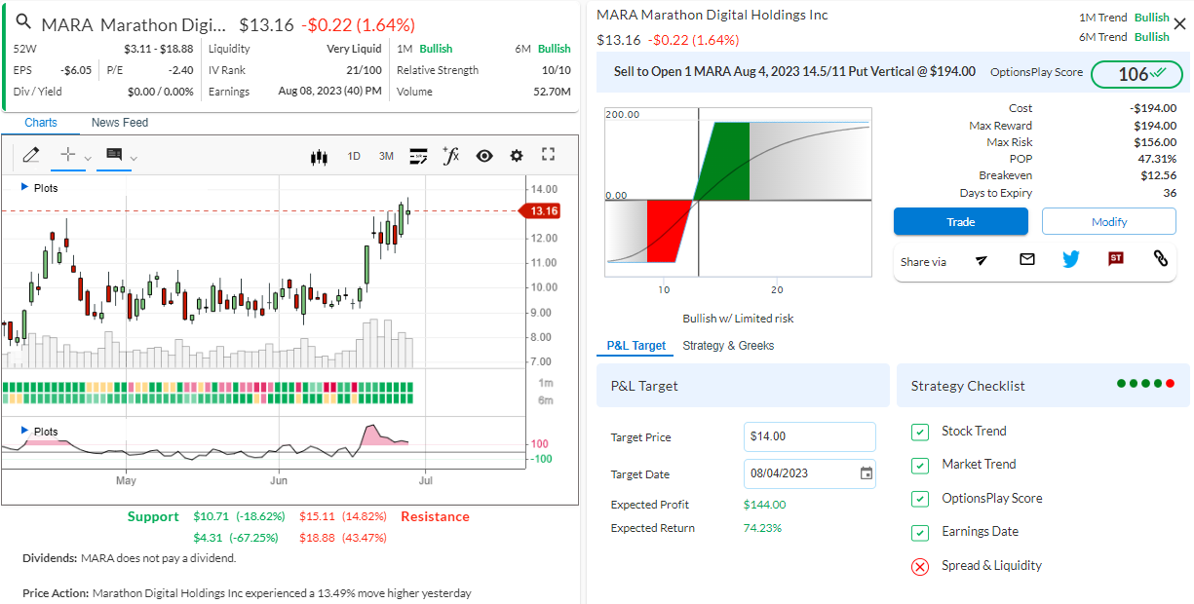This screenshot has height=604, width=1194.
Task: Edit the Target Price field
Action: 809,436
